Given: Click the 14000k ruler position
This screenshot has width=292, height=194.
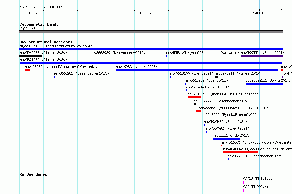Looking at the screenshot, I should [259, 13].
